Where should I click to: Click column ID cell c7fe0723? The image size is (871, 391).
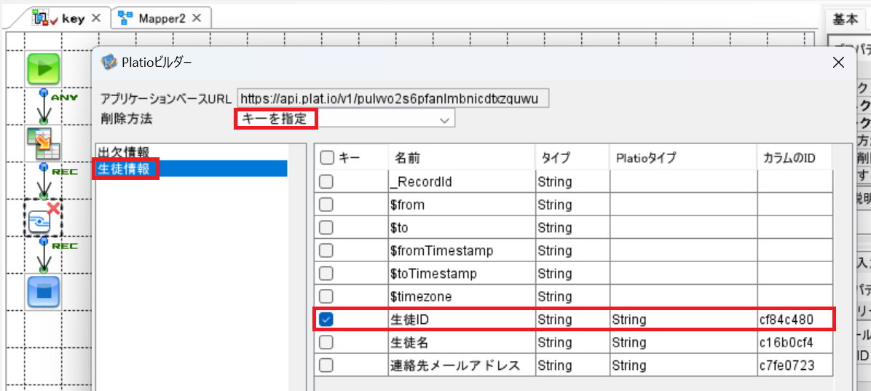coord(795,366)
